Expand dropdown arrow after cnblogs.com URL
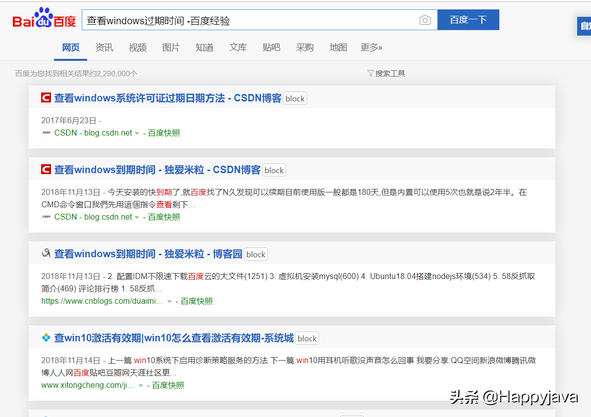Screen dimensions: 591x417 point(169,301)
